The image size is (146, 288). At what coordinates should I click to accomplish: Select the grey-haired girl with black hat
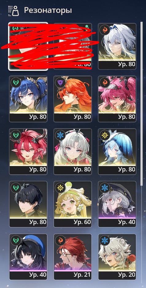[x=117, y=204]
